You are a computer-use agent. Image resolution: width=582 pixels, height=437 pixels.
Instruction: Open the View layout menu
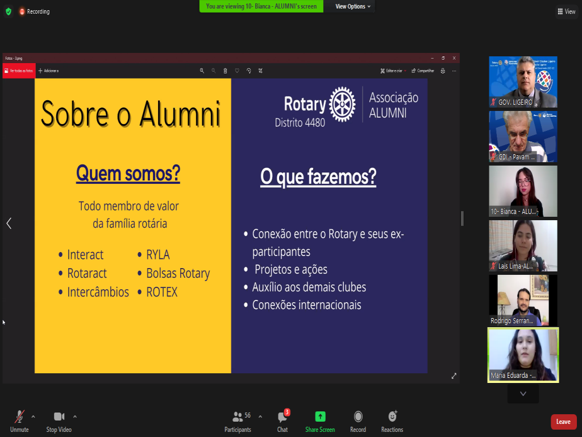567,11
